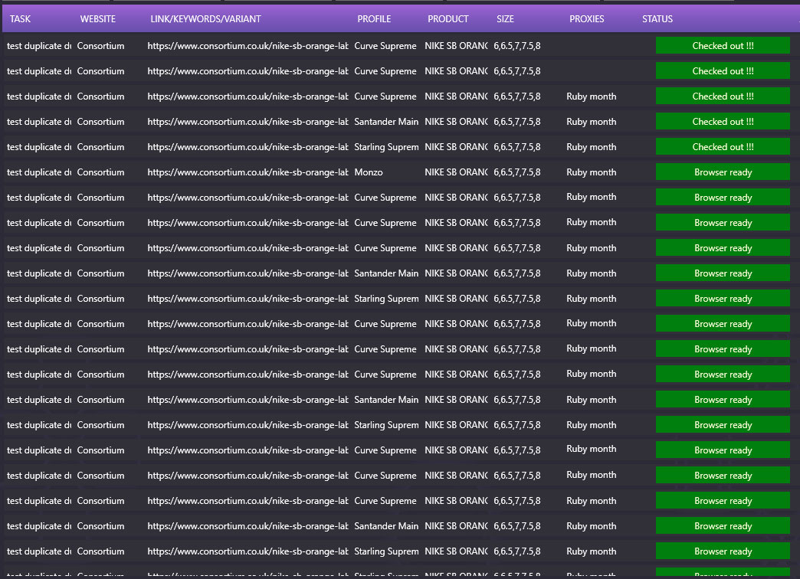This screenshot has width=800, height=579.
Task: Select Starling Suprem profile in Checked out row
Action: [386, 147]
